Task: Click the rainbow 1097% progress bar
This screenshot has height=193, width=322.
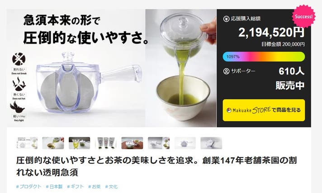Action: 264,56
